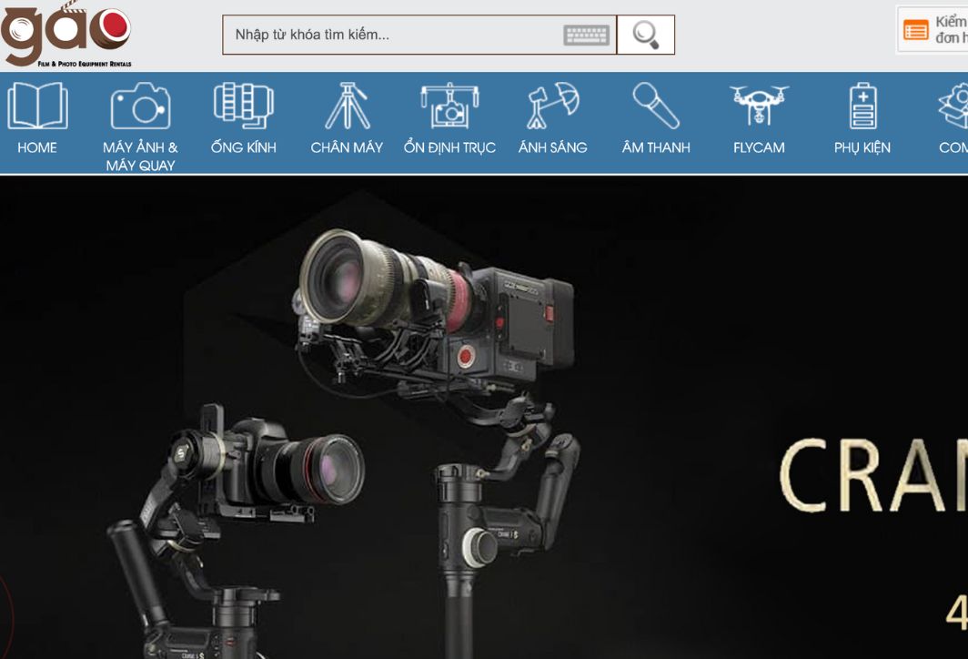Open the battery icon for Phụ Kiện
The width and height of the screenshot is (968, 659).
862,106
